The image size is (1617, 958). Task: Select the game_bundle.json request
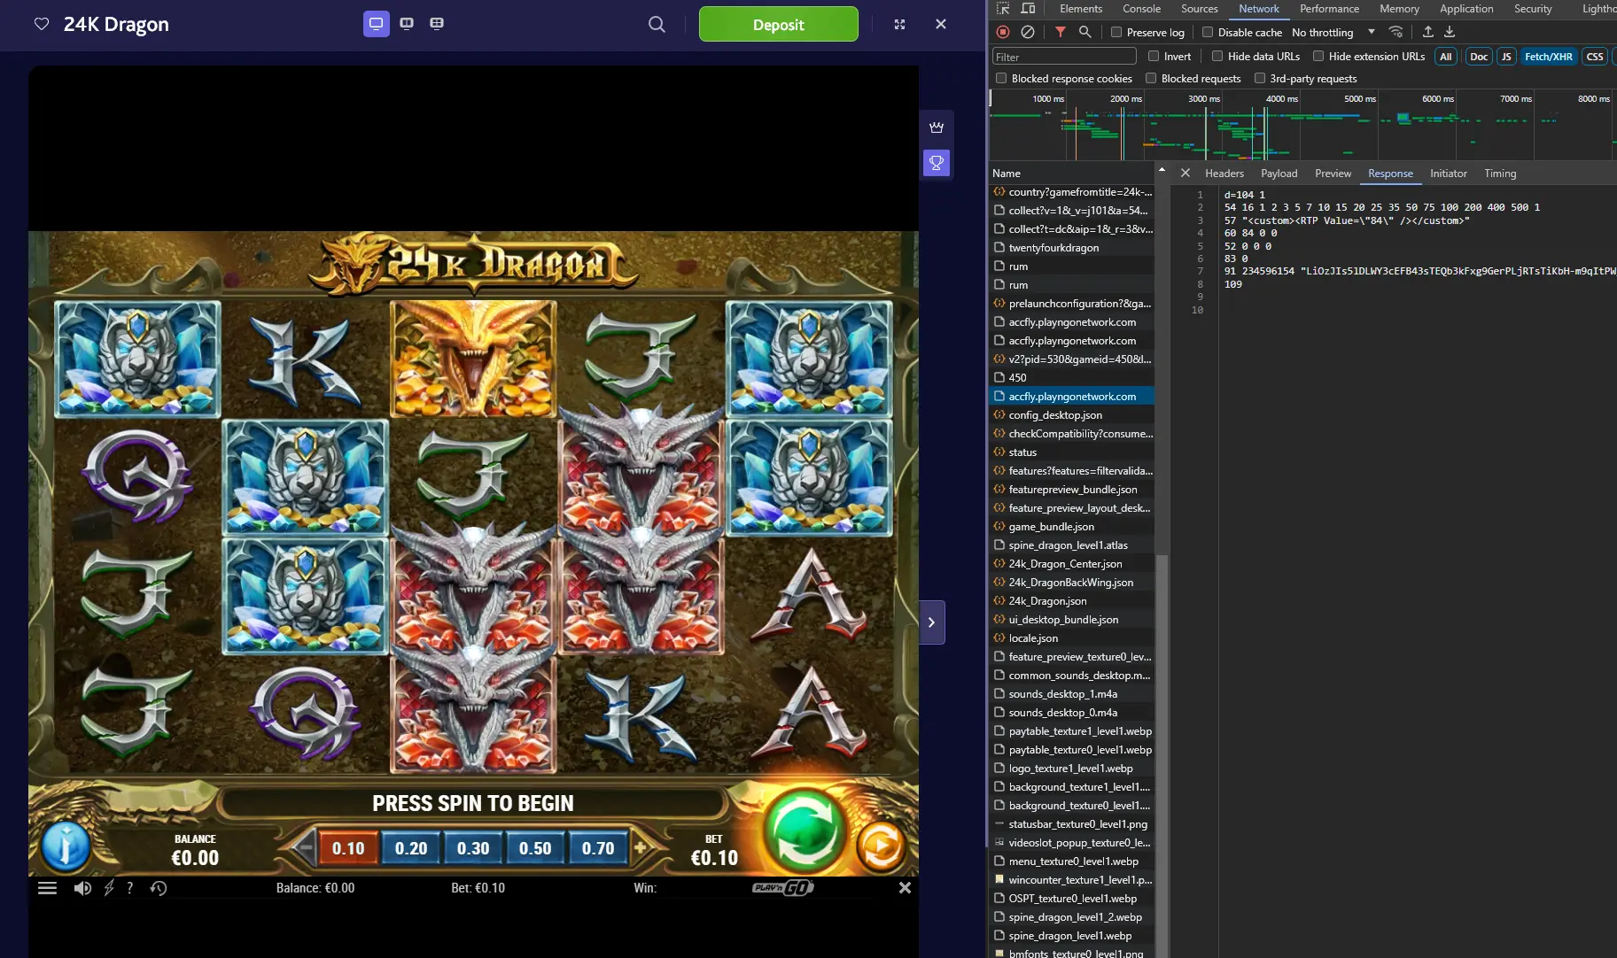1072,527
